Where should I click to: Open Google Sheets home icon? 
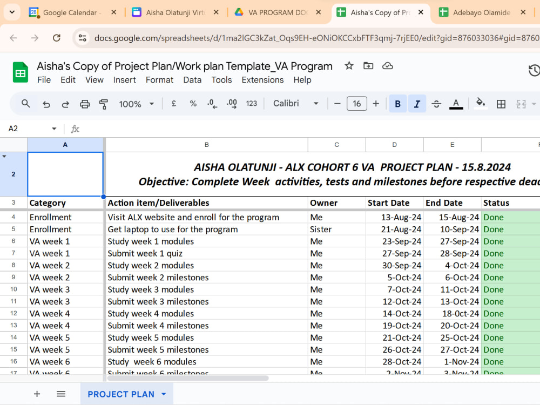(21, 72)
